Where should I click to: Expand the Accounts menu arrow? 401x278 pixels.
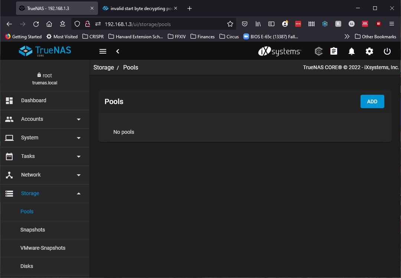pos(79,119)
